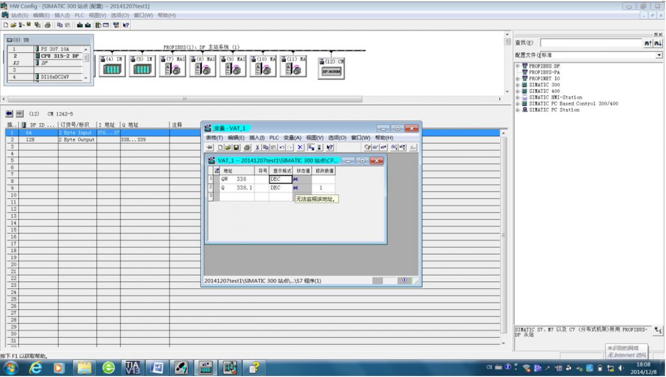Click the DEC display format cell of row 1
The width and height of the screenshot is (666, 377).
(x=281, y=179)
